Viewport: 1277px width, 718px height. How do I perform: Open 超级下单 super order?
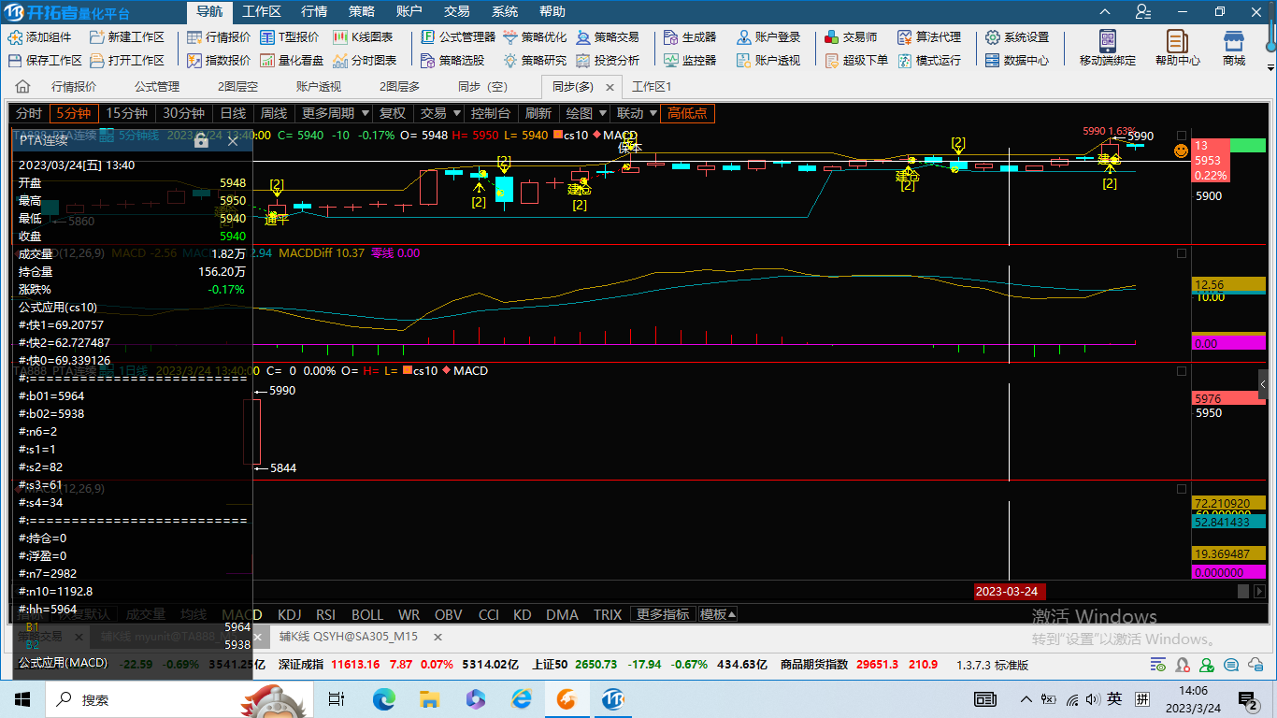point(856,60)
